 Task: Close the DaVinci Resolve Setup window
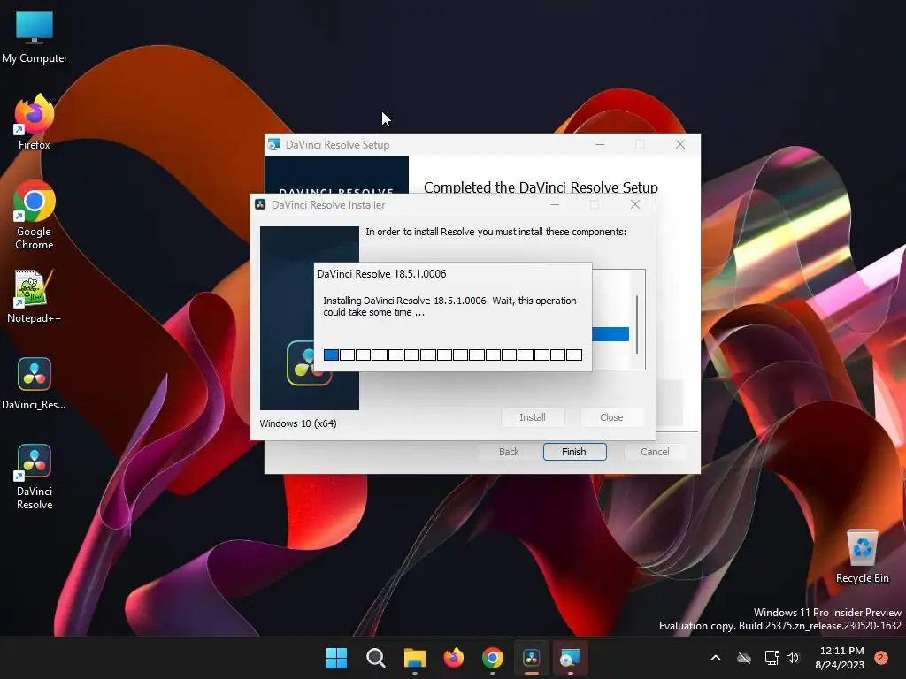pos(680,144)
